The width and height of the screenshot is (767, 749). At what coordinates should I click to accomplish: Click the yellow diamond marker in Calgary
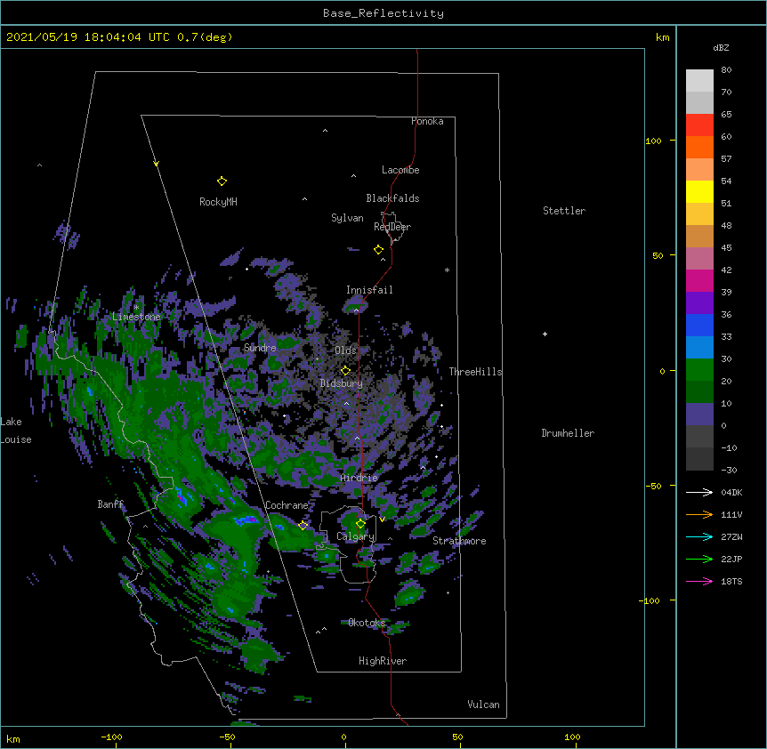tap(360, 524)
